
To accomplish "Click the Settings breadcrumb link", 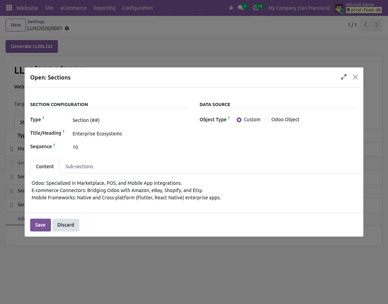I will [36, 22].
